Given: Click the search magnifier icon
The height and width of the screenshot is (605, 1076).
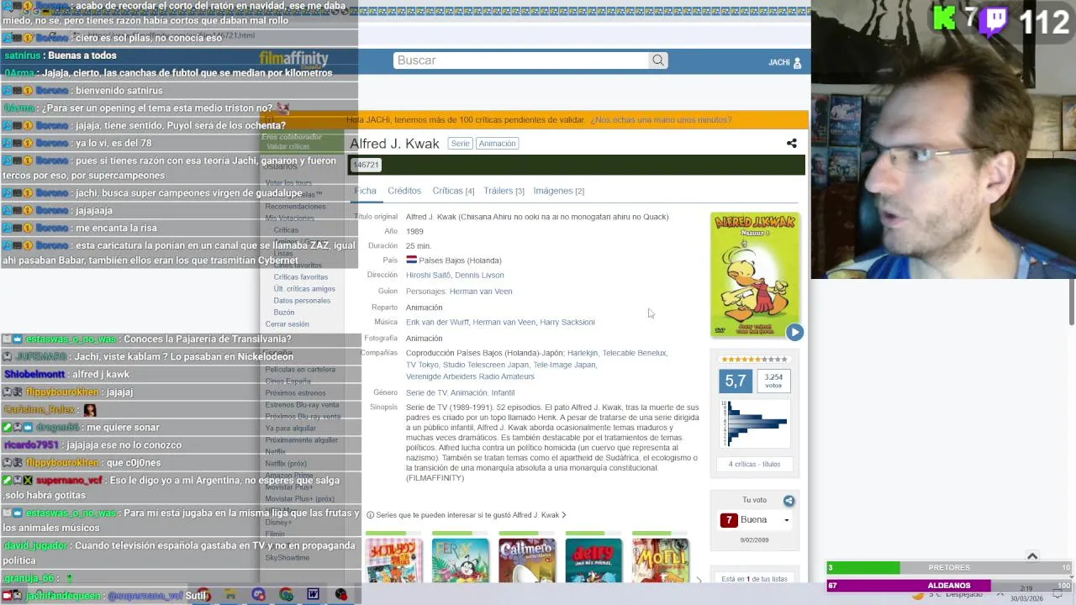Looking at the screenshot, I should pyautogui.click(x=658, y=60).
